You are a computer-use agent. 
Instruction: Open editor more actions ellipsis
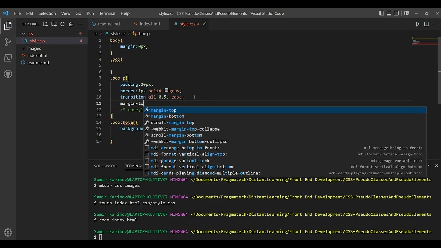[x=435, y=24]
